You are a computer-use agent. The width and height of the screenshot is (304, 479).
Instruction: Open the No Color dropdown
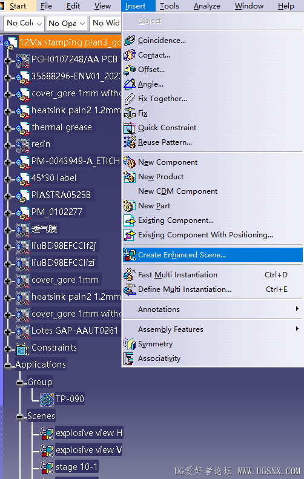(24, 23)
